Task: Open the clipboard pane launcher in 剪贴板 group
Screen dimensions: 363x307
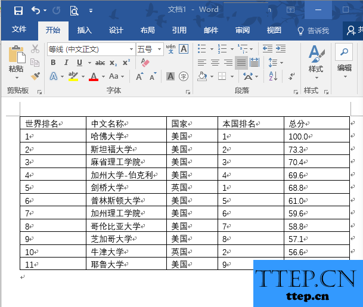Action: [x=39, y=92]
